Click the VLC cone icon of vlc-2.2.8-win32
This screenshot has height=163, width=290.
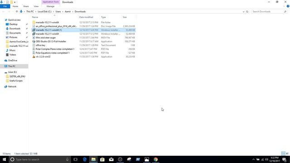click(x=34, y=57)
